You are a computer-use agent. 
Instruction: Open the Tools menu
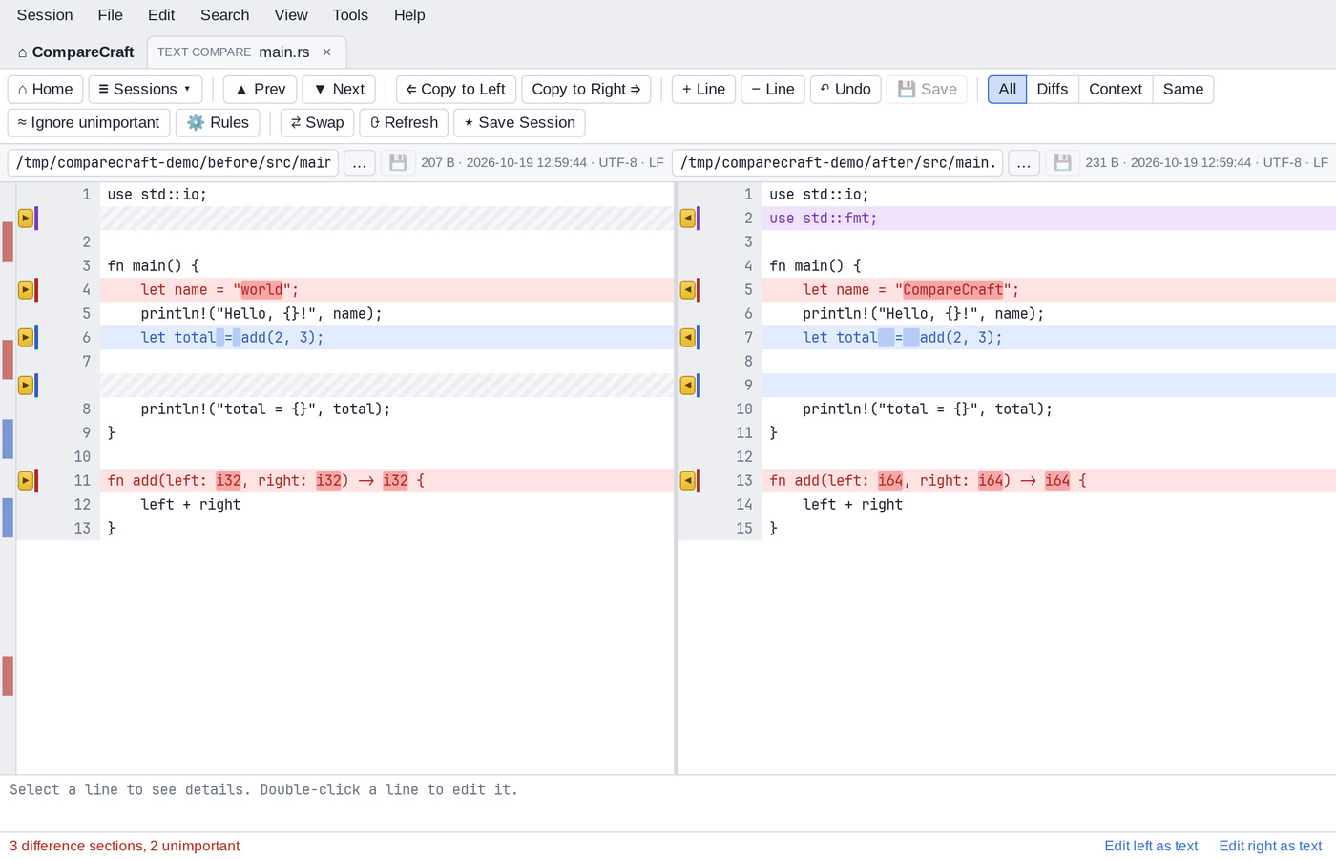pyautogui.click(x=350, y=15)
